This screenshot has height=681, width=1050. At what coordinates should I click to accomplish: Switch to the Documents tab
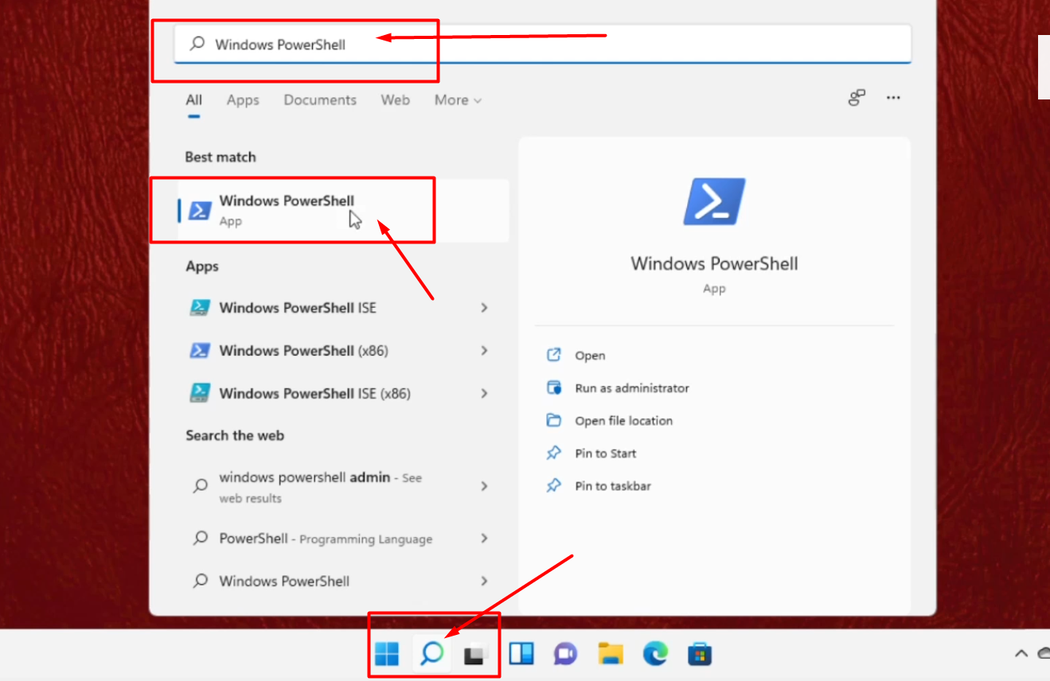pos(320,100)
